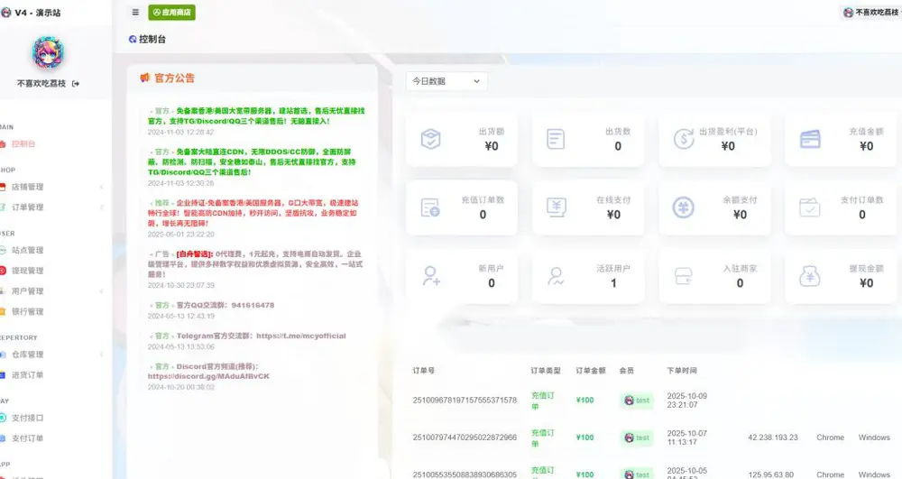The height and width of the screenshot is (479, 902).
Task: Click the 支付订单数 checkmark icon
Action: point(810,207)
